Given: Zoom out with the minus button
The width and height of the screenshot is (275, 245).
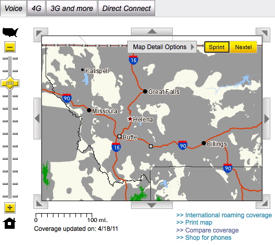Looking at the screenshot, I should pos(10,47).
